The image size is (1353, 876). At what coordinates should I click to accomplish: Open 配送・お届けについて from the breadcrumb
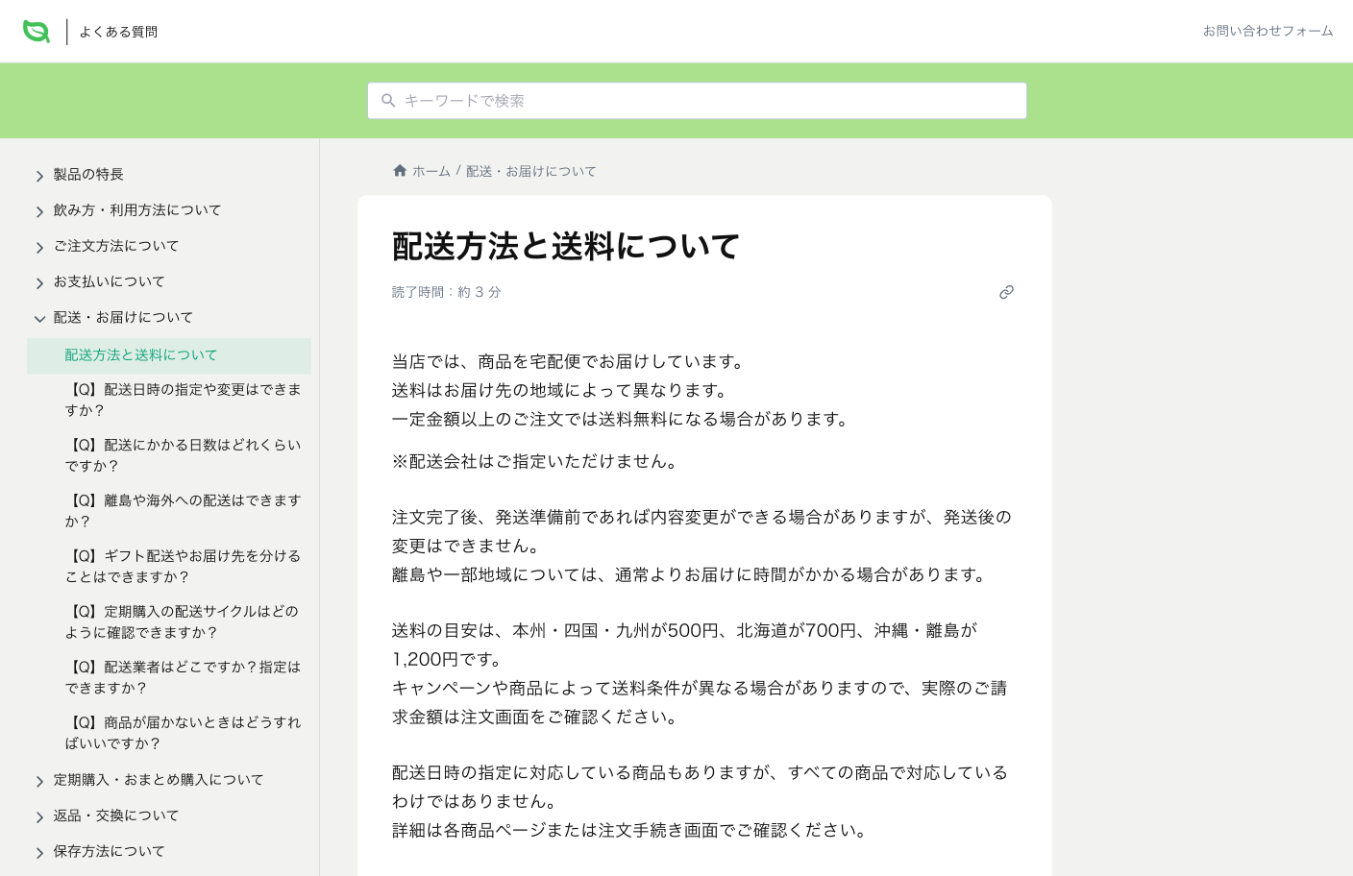529,171
